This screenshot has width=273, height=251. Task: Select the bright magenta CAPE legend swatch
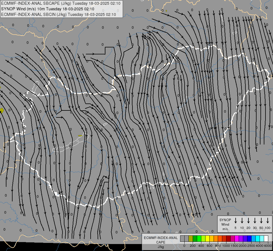coord(237,238)
